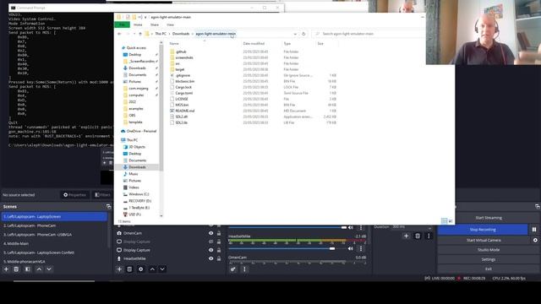This screenshot has height=304, width=541.
Task: Go up one folder level in Explorer
Action: pyautogui.click(x=140, y=34)
